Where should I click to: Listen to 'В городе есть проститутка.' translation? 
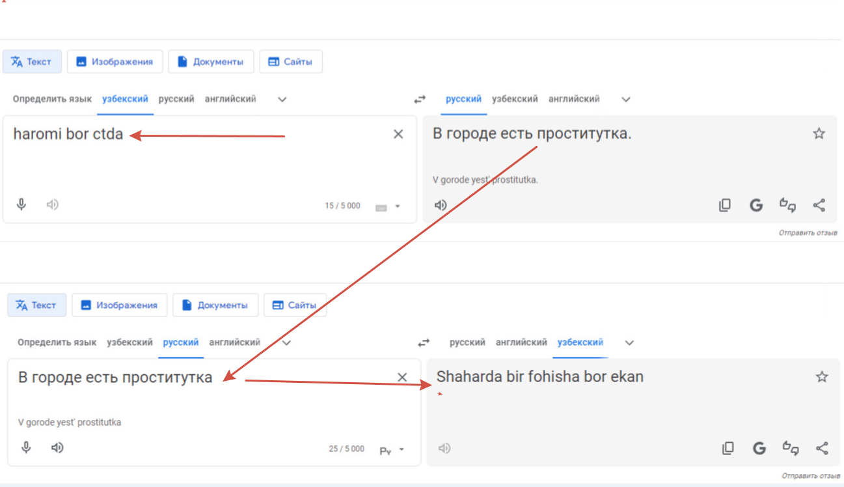pyautogui.click(x=441, y=205)
